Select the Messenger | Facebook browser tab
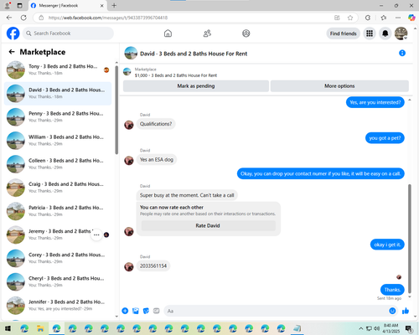The image size is (419, 335). point(67,6)
